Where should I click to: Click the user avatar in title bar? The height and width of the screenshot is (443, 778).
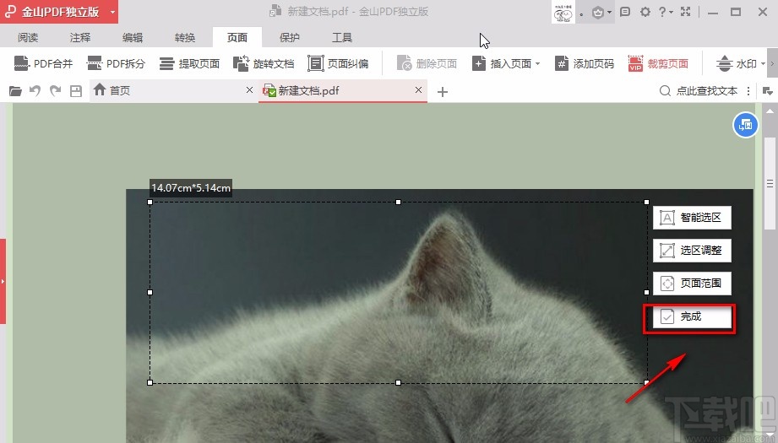tap(563, 12)
